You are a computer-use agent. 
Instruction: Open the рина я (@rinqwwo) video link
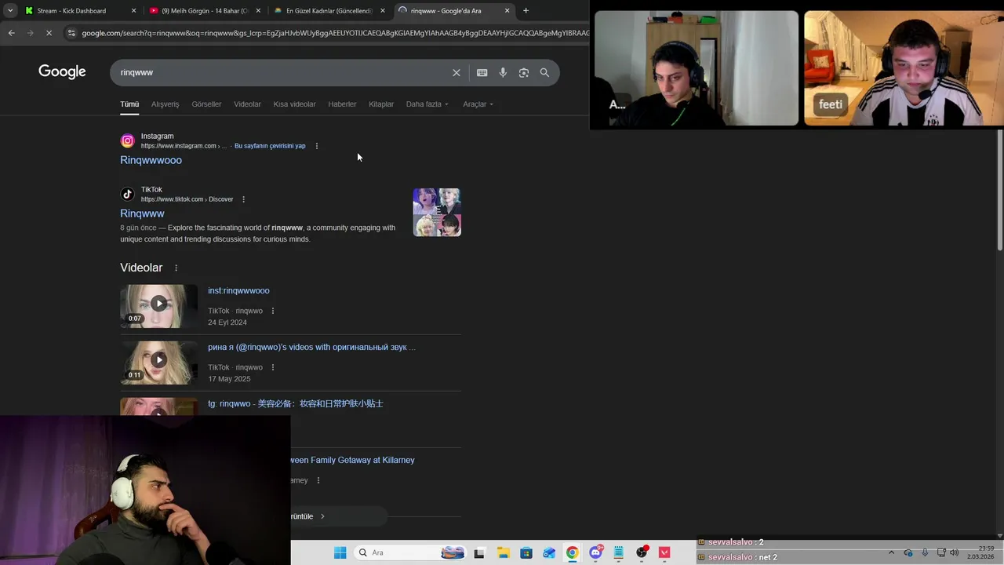click(311, 348)
